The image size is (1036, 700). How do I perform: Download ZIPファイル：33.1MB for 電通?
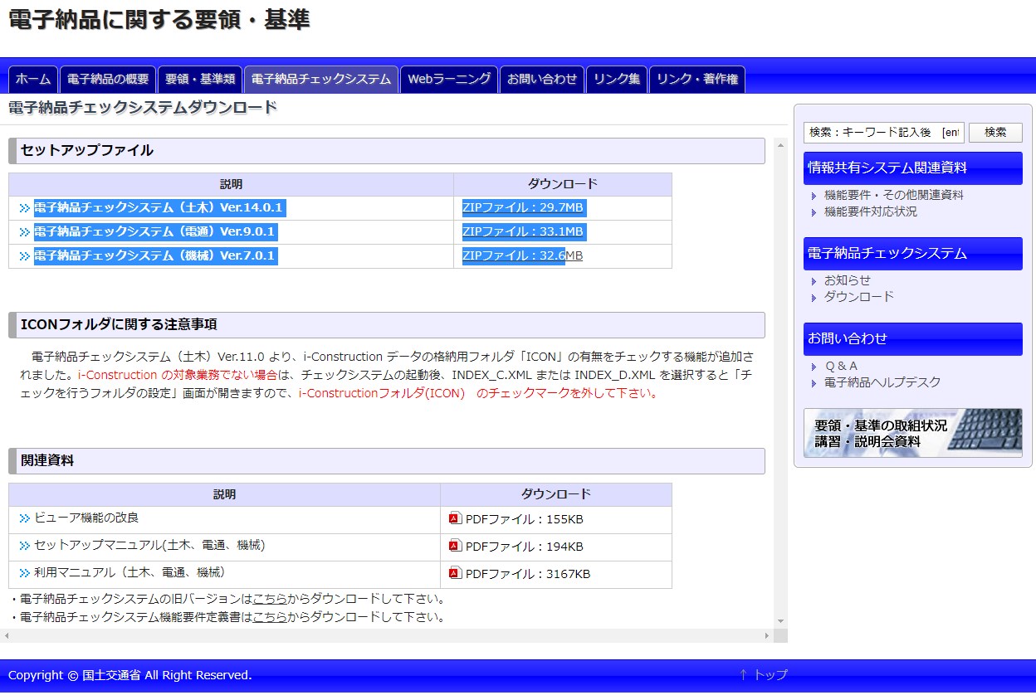pos(522,231)
